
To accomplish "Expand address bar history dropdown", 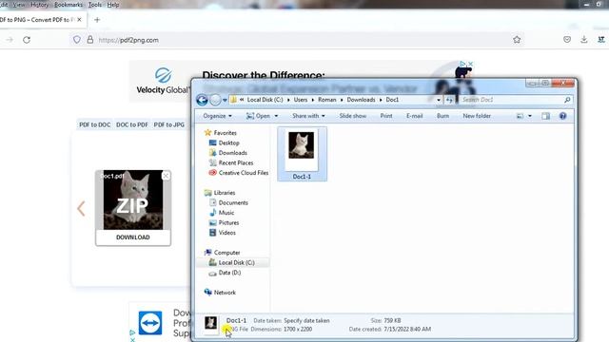I will (x=439, y=100).
